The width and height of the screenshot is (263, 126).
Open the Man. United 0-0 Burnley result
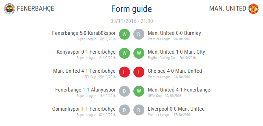174,33
